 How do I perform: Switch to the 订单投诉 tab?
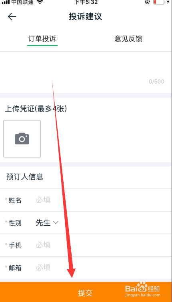42,39
